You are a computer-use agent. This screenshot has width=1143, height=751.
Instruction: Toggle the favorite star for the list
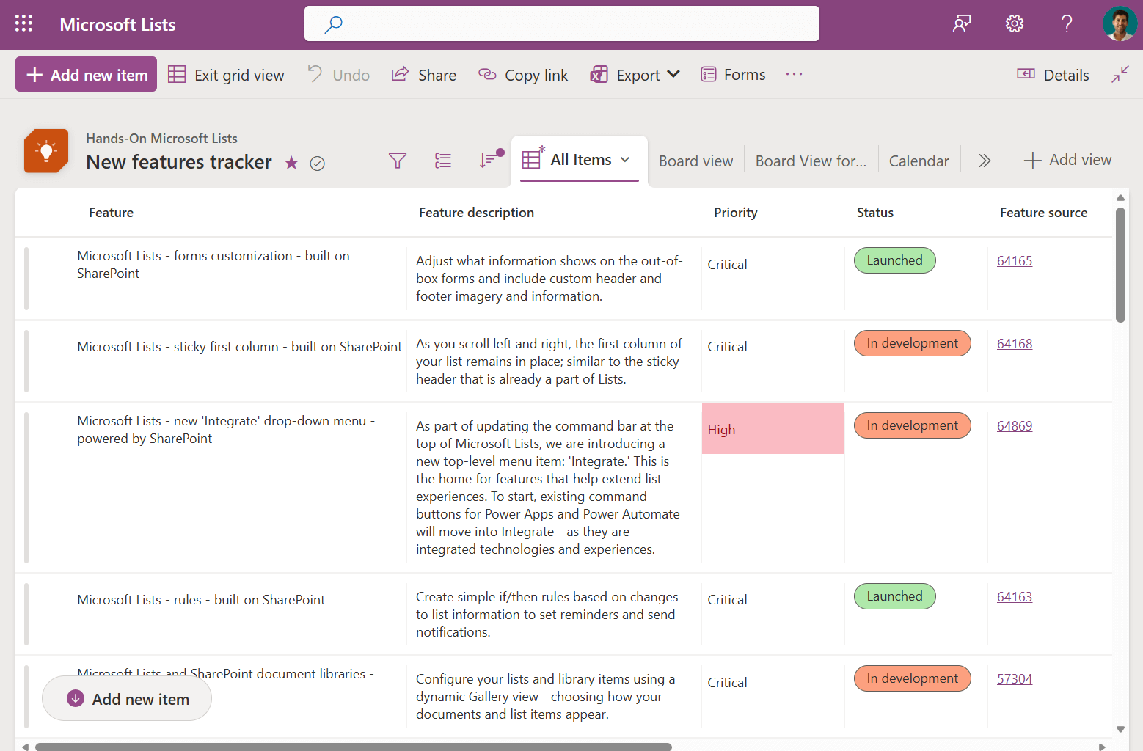[291, 163]
